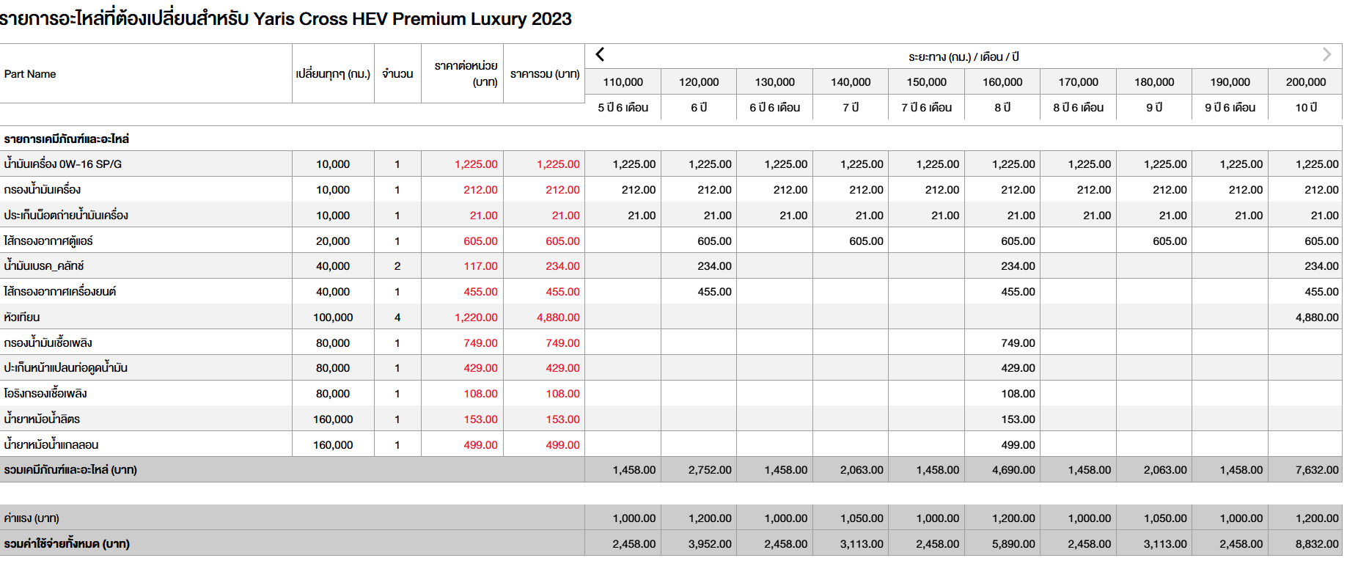Select the 150,000 km column header
Image resolution: width=1358 pixels, height=569 pixels.
tap(927, 82)
